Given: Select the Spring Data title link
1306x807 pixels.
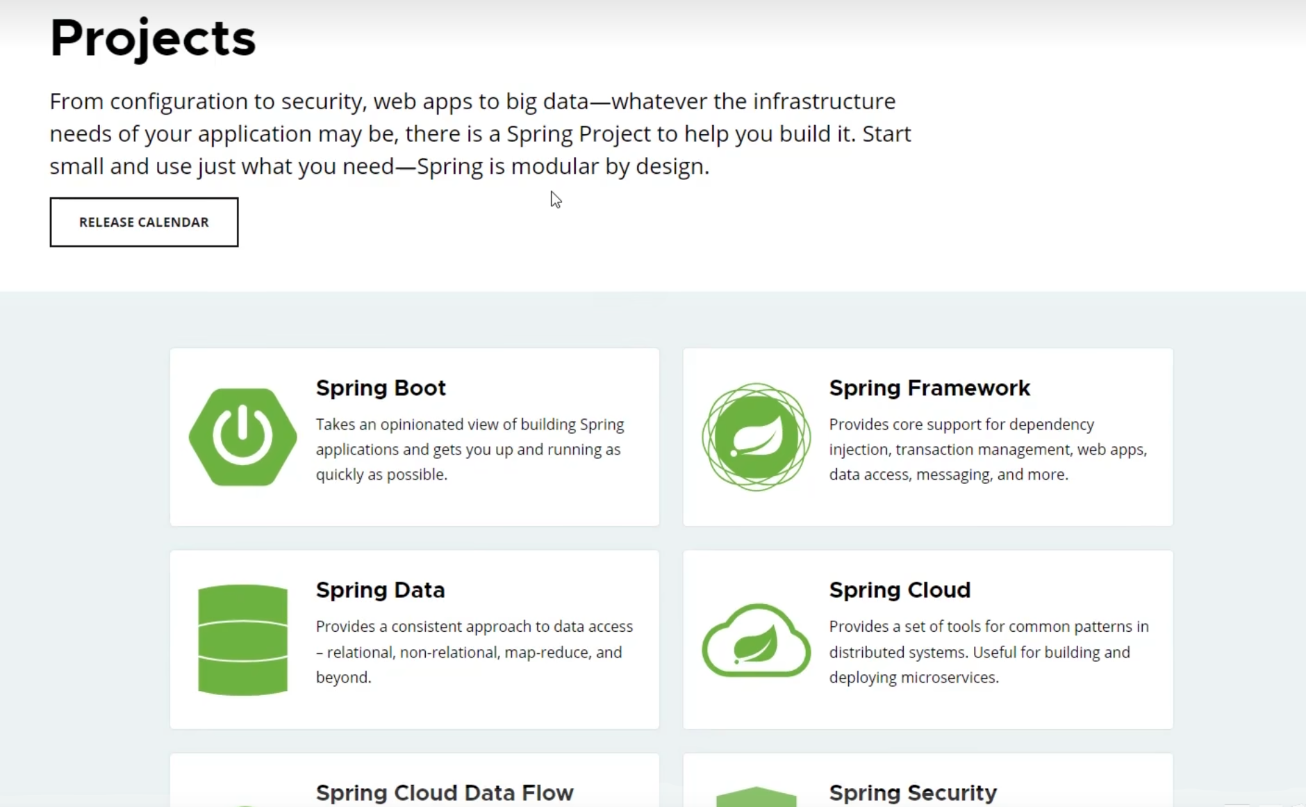Looking at the screenshot, I should (380, 590).
